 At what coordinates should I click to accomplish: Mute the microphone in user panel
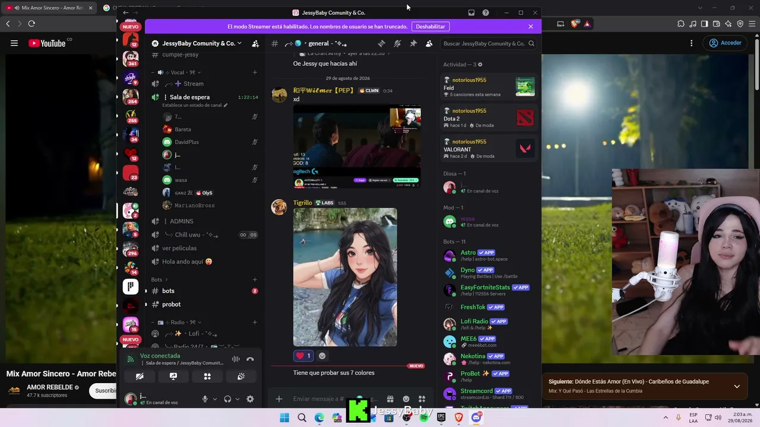click(x=205, y=399)
